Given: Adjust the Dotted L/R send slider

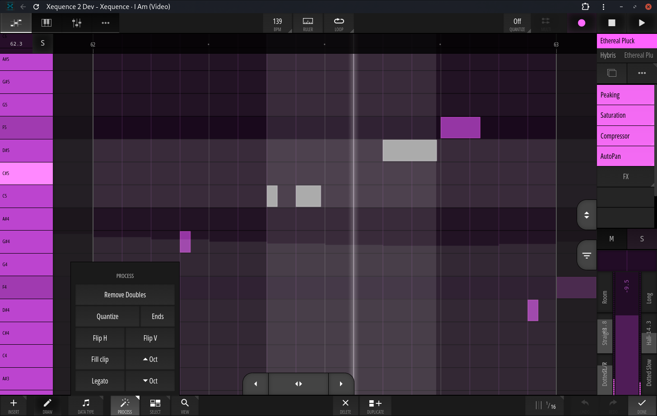Looking at the screenshot, I should (605, 374).
